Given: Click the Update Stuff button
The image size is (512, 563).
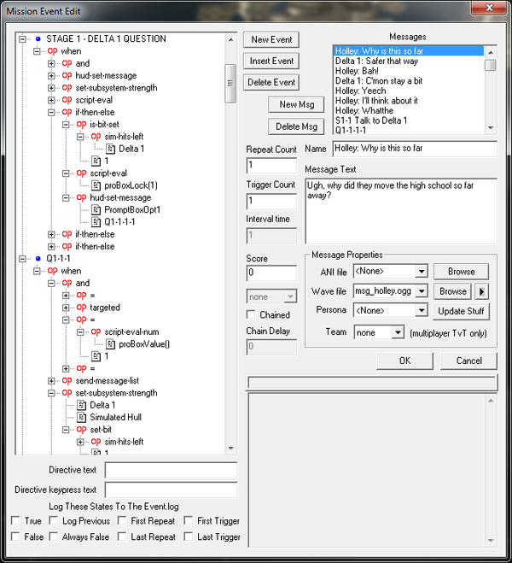Looking at the screenshot, I should (463, 311).
